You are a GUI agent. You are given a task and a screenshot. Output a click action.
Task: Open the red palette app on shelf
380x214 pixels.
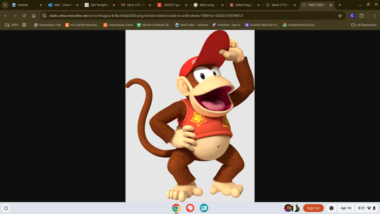[x=190, y=208]
